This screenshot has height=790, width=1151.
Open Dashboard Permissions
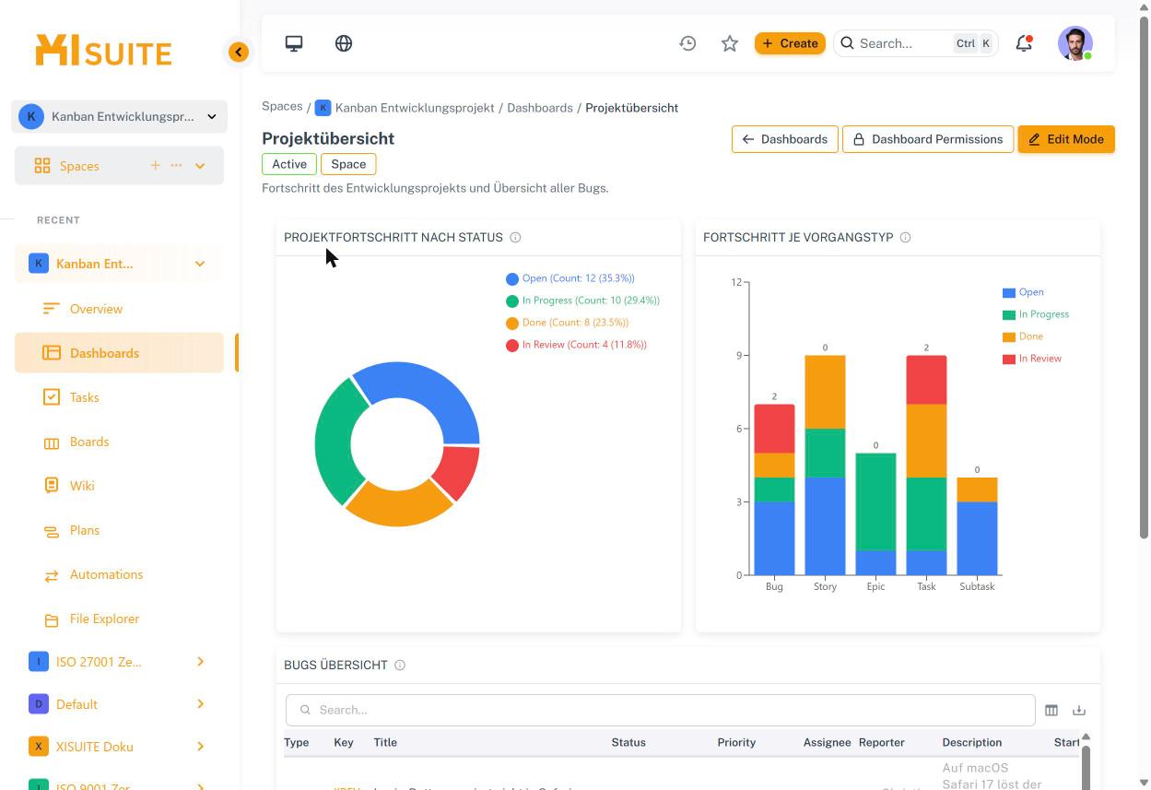[928, 139]
